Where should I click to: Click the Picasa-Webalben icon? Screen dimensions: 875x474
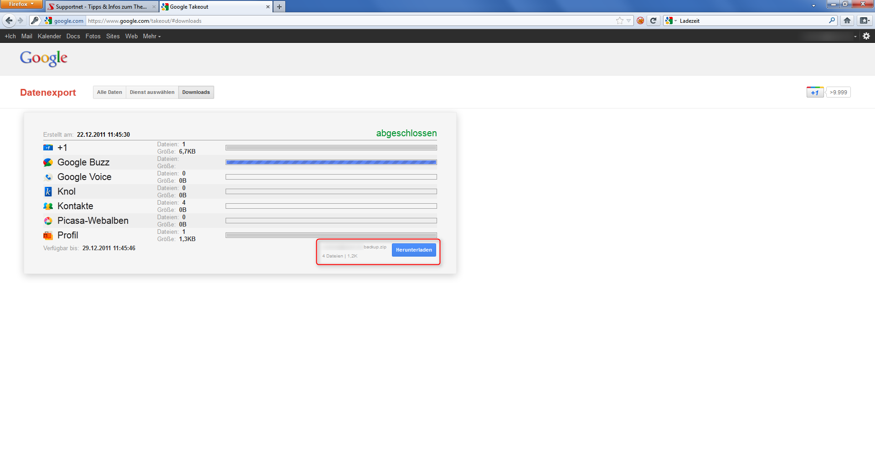point(48,221)
